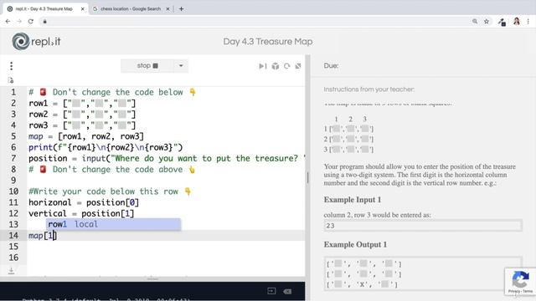The image size is (536, 301).
Task: Close the repl.it browser tab
Action: pos(82,9)
